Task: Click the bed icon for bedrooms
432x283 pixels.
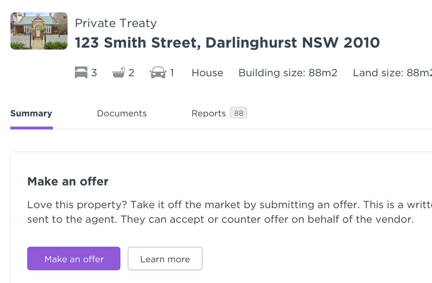Action: [81, 73]
